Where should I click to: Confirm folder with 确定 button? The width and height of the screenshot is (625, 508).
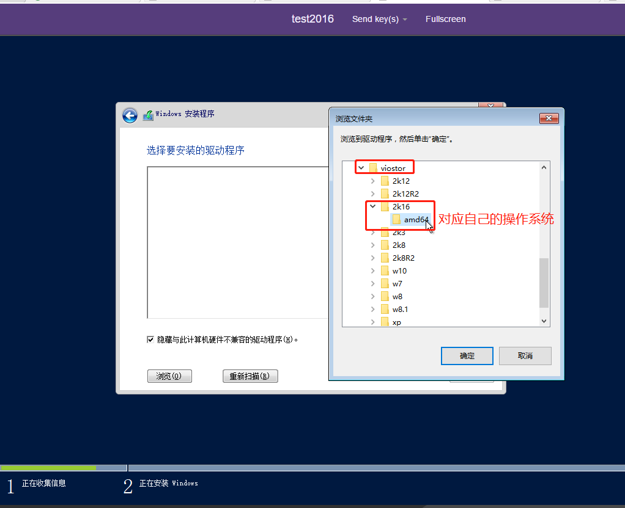click(x=467, y=355)
